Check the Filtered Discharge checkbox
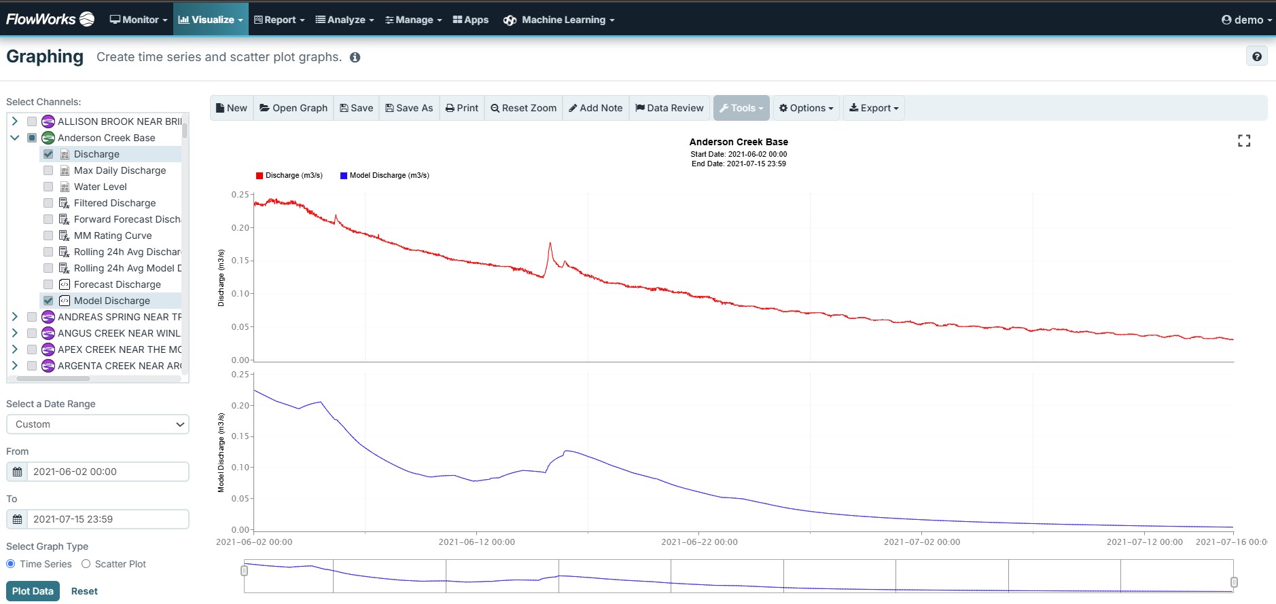This screenshot has width=1276, height=604. click(x=48, y=203)
